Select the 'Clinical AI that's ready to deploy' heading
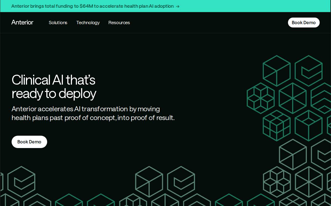 54,87
